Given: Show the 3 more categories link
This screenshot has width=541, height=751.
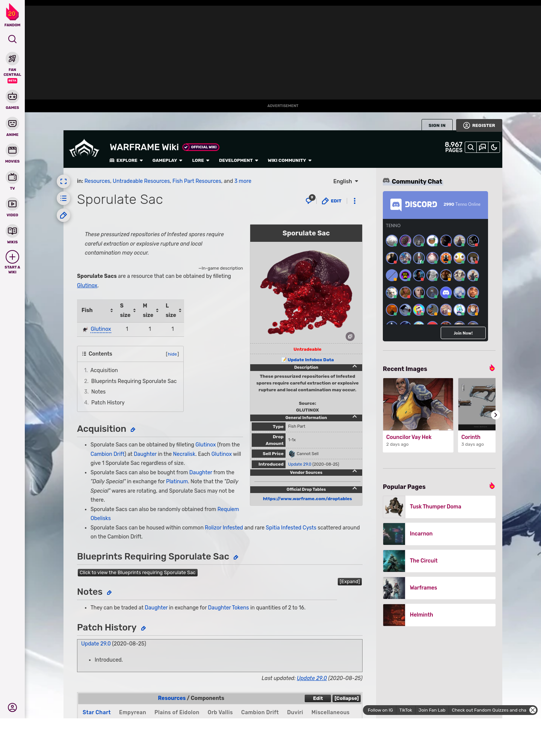Looking at the screenshot, I should click(x=243, y=181).
